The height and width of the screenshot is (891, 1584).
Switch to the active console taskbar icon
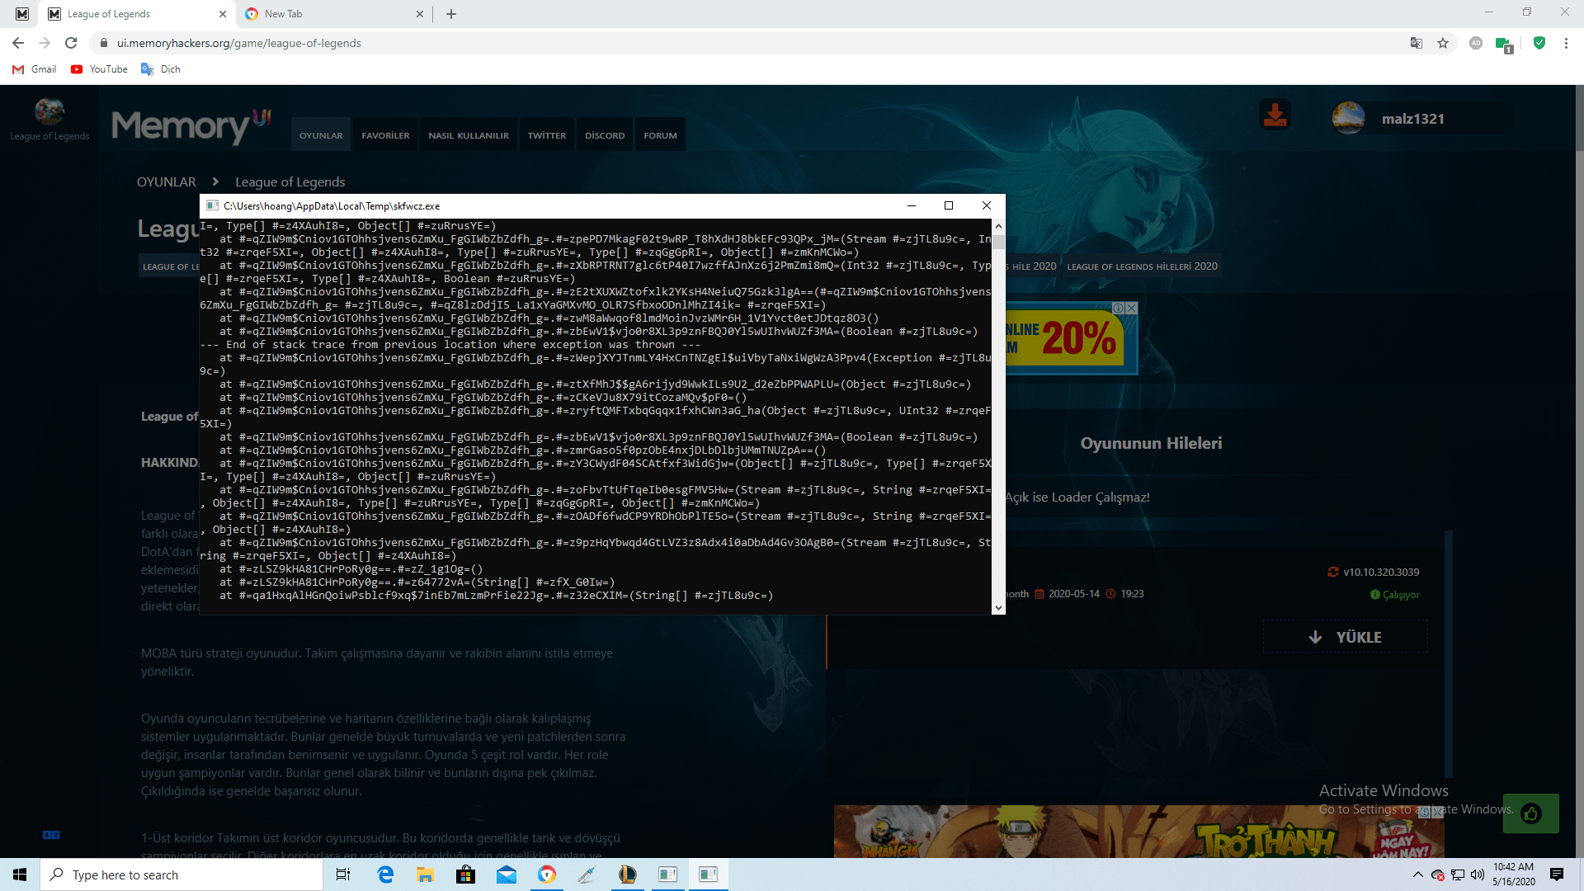709,874
